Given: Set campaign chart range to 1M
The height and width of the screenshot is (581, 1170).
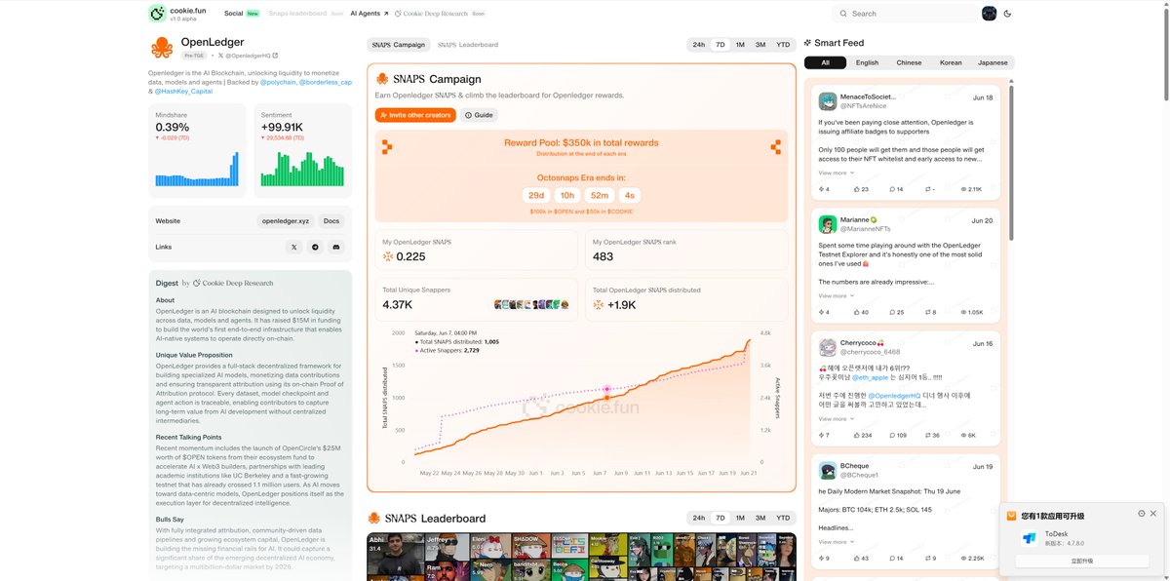Looking at the screenshot, I should [740, 45].
